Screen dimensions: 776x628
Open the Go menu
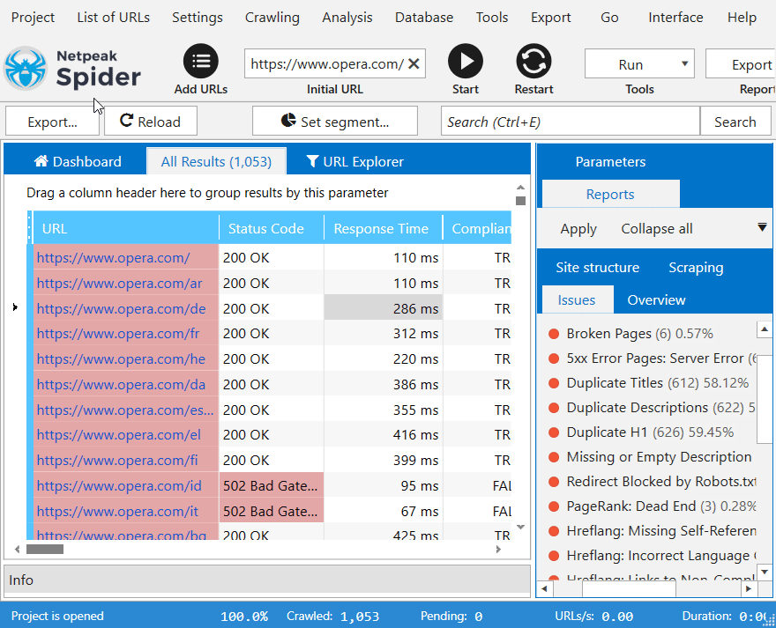(609, 18)
